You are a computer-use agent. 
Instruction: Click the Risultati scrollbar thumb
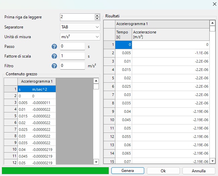[212, 28]
